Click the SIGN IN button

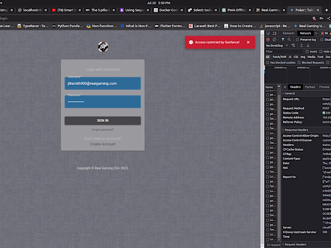[103, 120]
